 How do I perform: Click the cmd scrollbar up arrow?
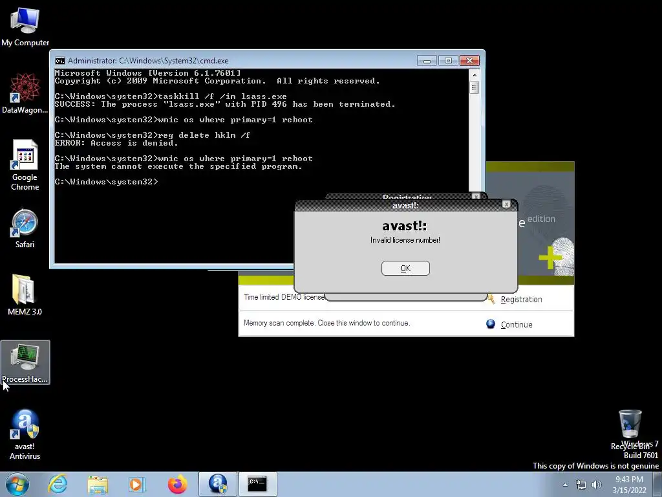474,75
